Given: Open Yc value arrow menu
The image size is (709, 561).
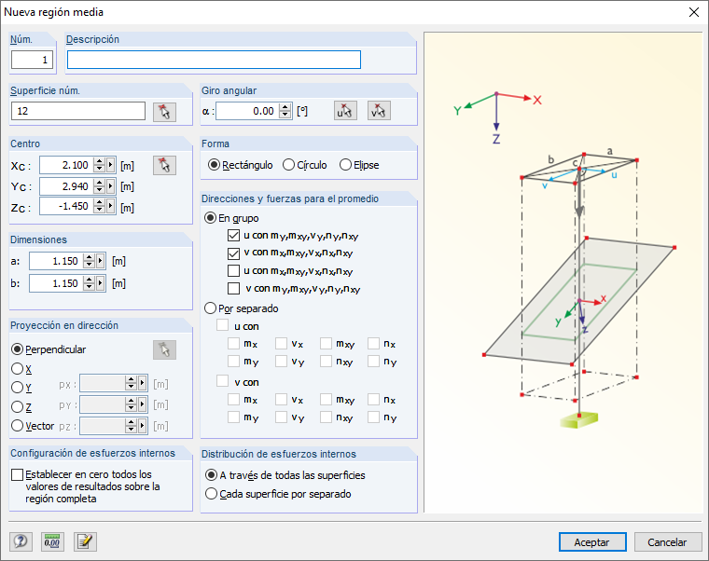Looking at the screenshot, I should [x=111, y=186].
